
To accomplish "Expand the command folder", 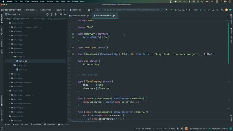I will (x=10, y=31).
